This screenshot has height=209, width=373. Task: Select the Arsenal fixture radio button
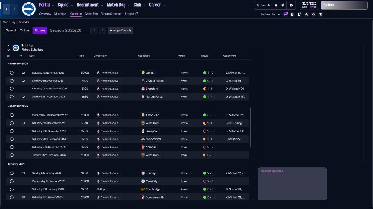12,147
